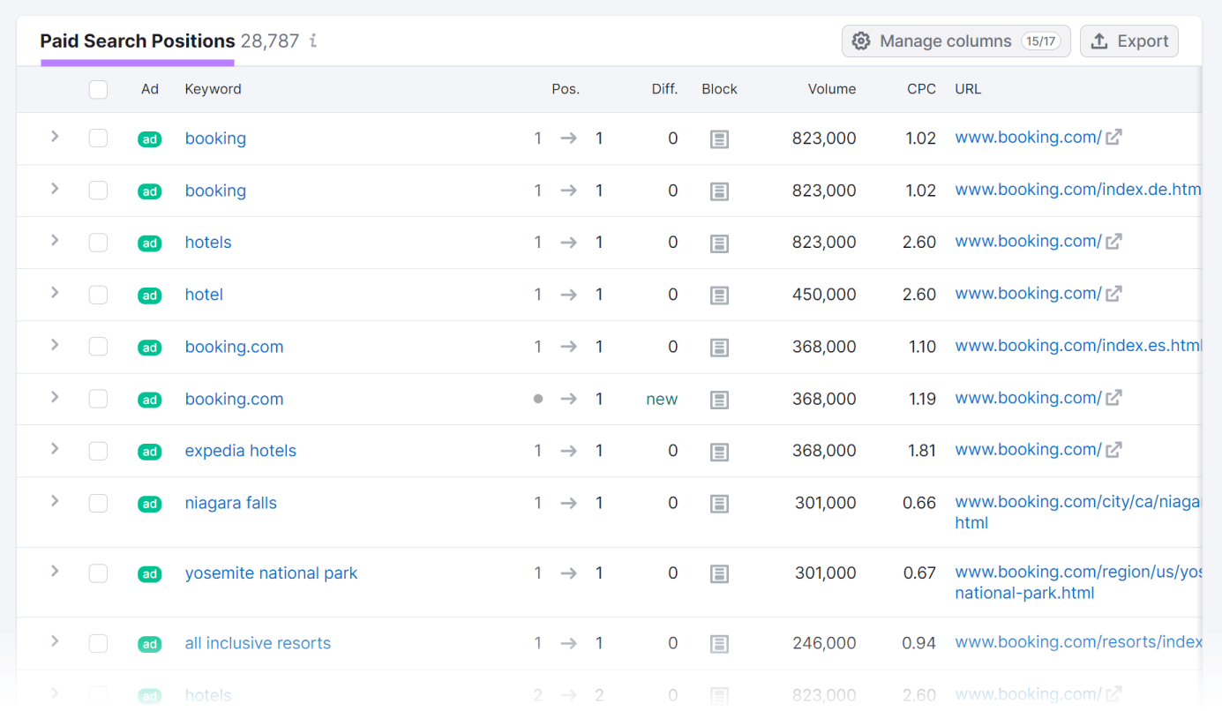Check the checkbox on the first booking row
This screenshot has width=1222, height=711.
[x=98, y=138]
